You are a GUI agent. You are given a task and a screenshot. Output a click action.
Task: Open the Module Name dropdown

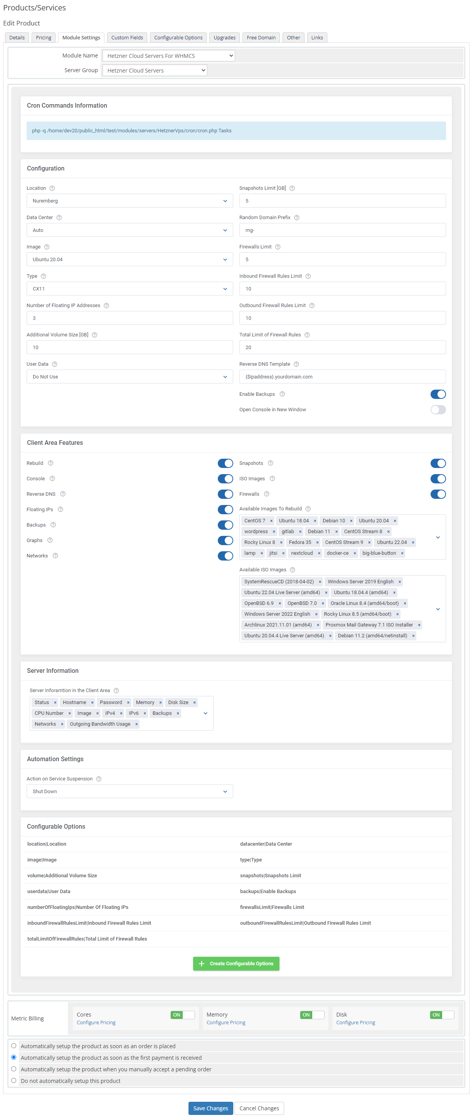click(x=168, y=56)
